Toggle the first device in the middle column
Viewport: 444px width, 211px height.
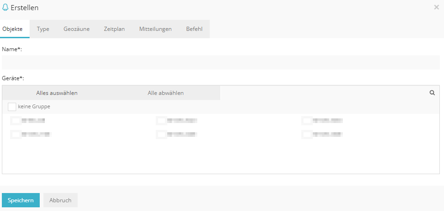pyautogui.click(x=161, y=121)
